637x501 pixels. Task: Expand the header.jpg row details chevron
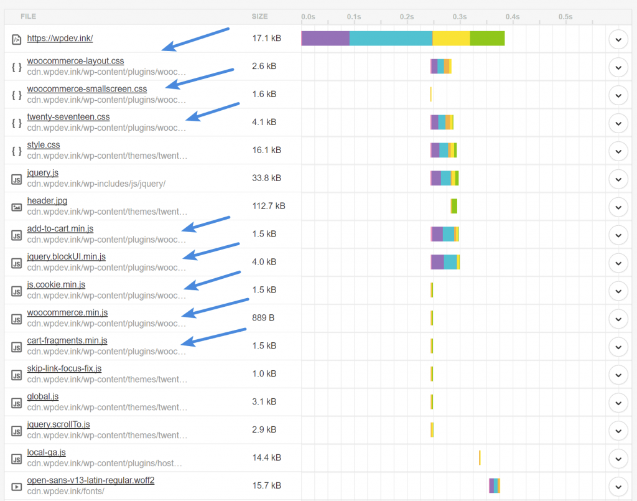[618, 207]
